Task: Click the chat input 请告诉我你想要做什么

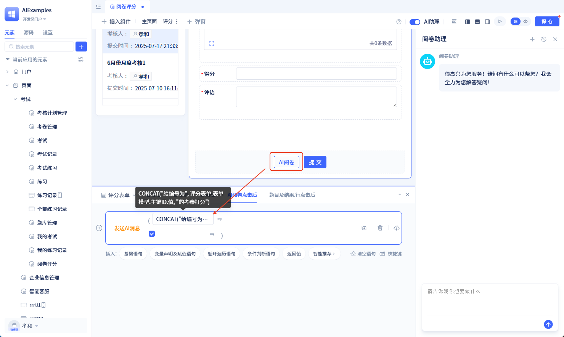Action: click(490, 299)
